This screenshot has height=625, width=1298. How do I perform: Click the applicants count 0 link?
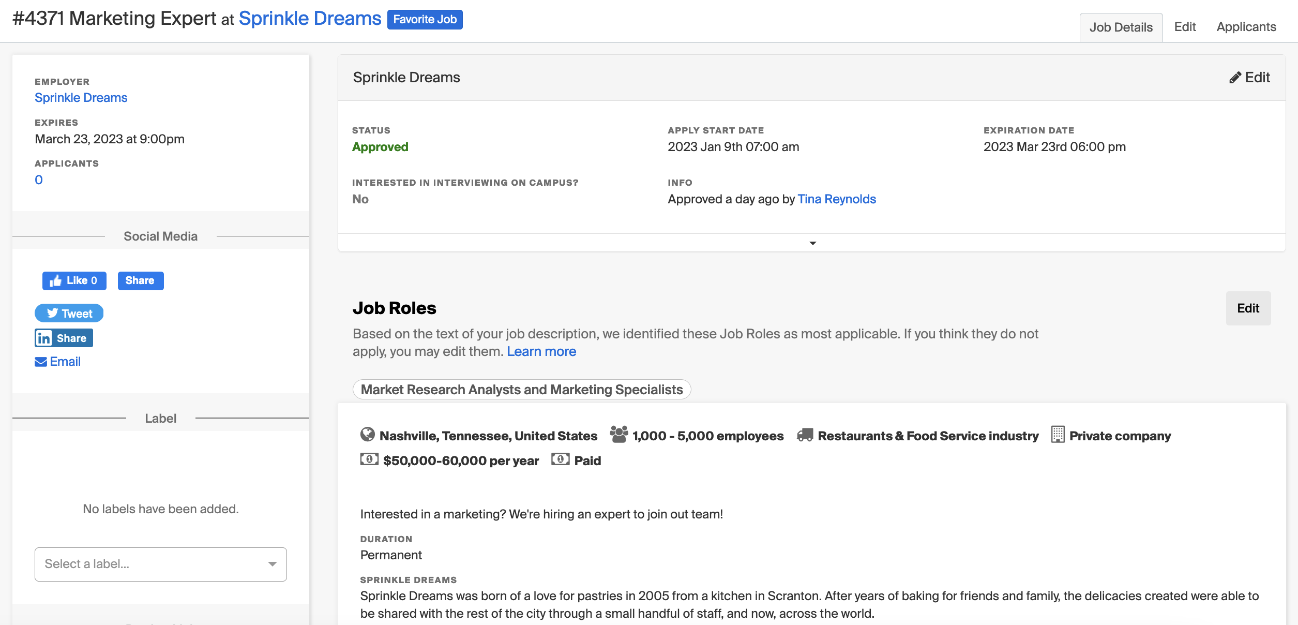tap(39, 180)
